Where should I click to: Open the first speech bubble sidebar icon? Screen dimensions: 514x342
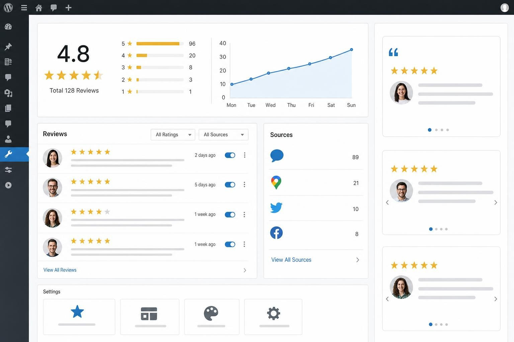click(x=8, y=77)
